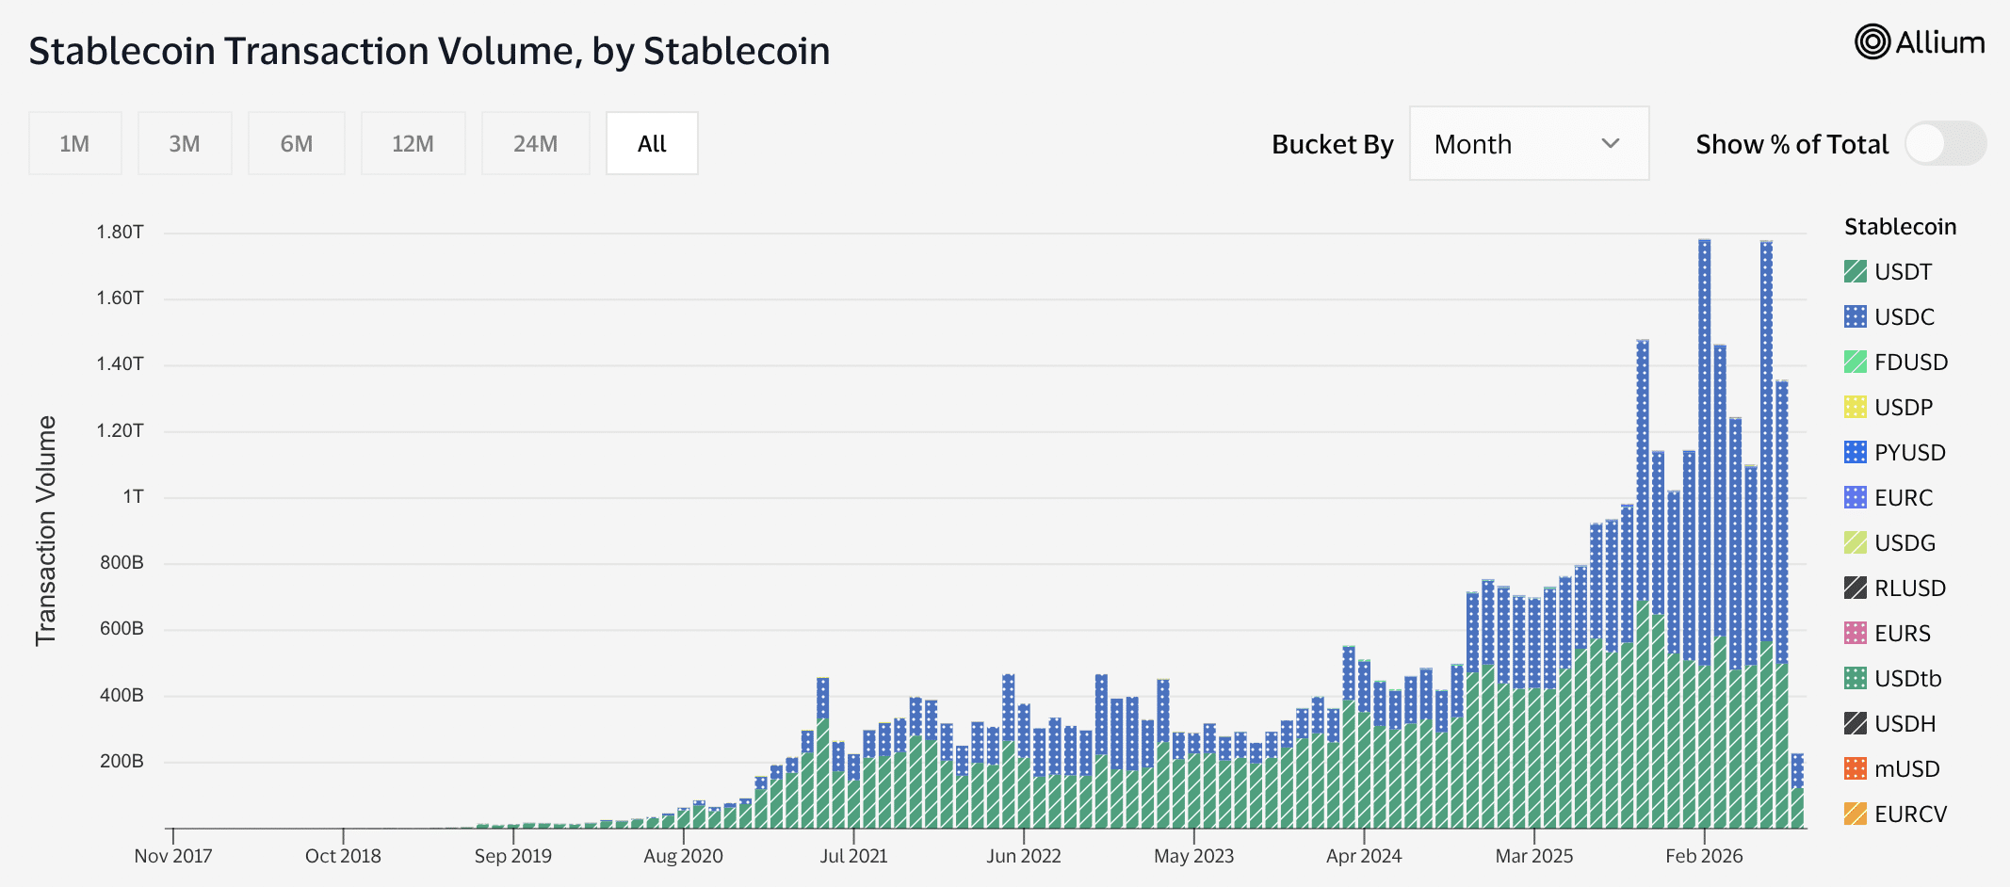This screenshot has height=887, width=2010.
Task: Toggle the Show % of Total switch
Action: click(x=1946, y=144)
